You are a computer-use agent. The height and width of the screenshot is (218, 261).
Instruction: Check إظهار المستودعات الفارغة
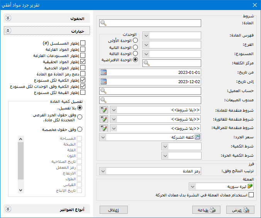point(83,55)
